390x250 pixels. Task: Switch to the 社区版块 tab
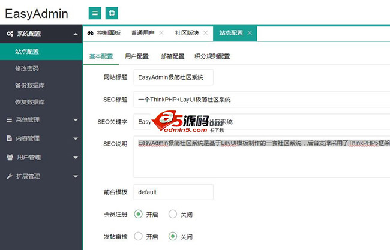point(187,33)
